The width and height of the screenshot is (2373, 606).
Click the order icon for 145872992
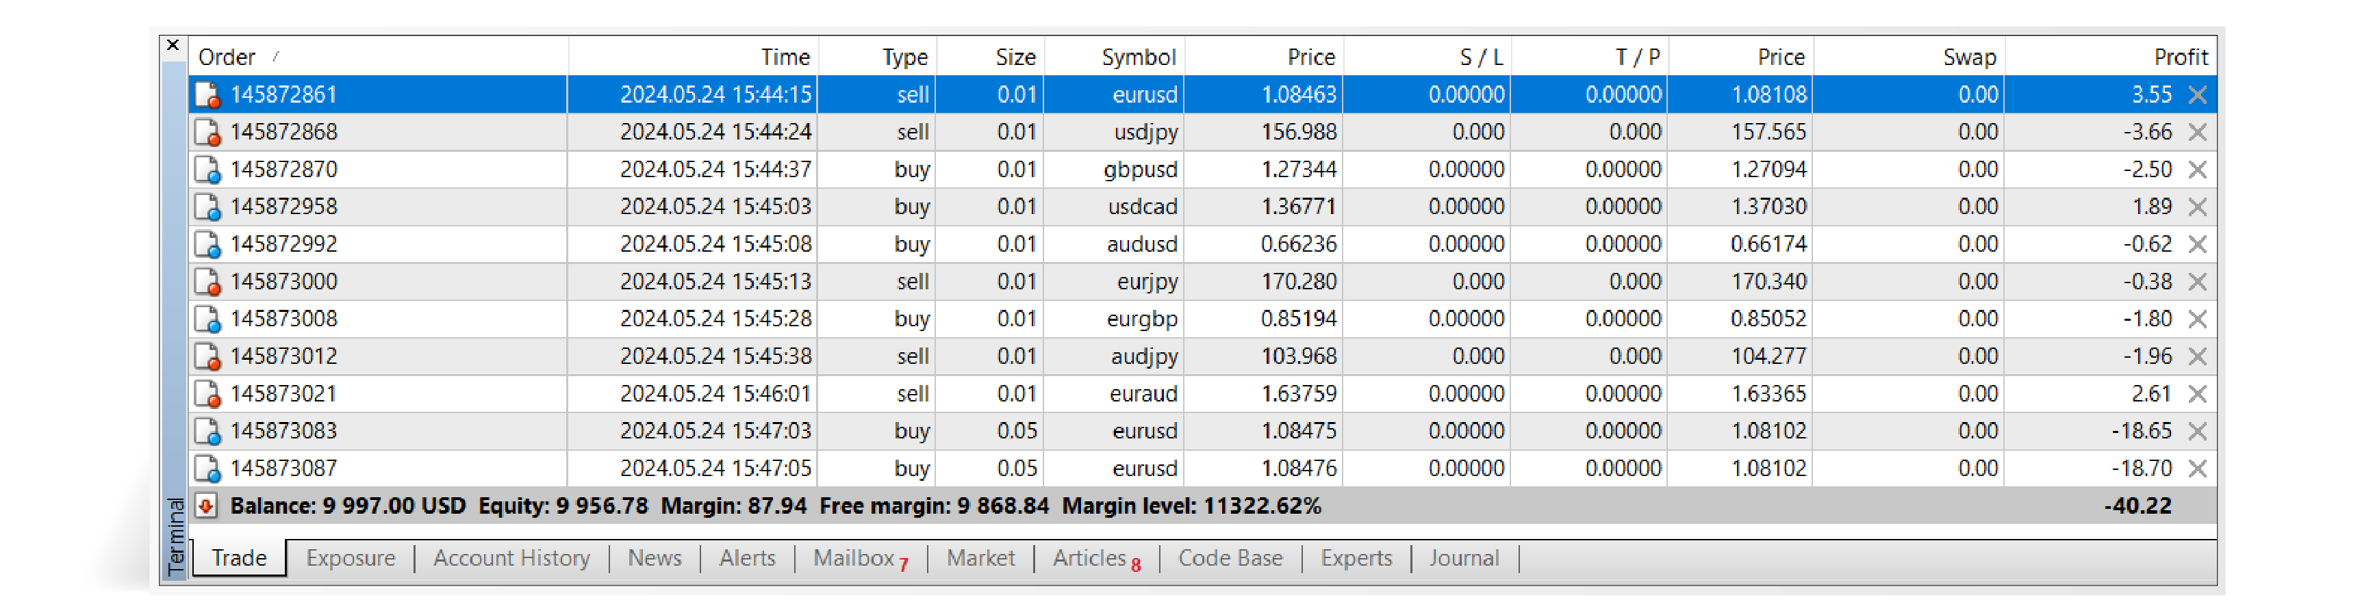tap(207, 244)
